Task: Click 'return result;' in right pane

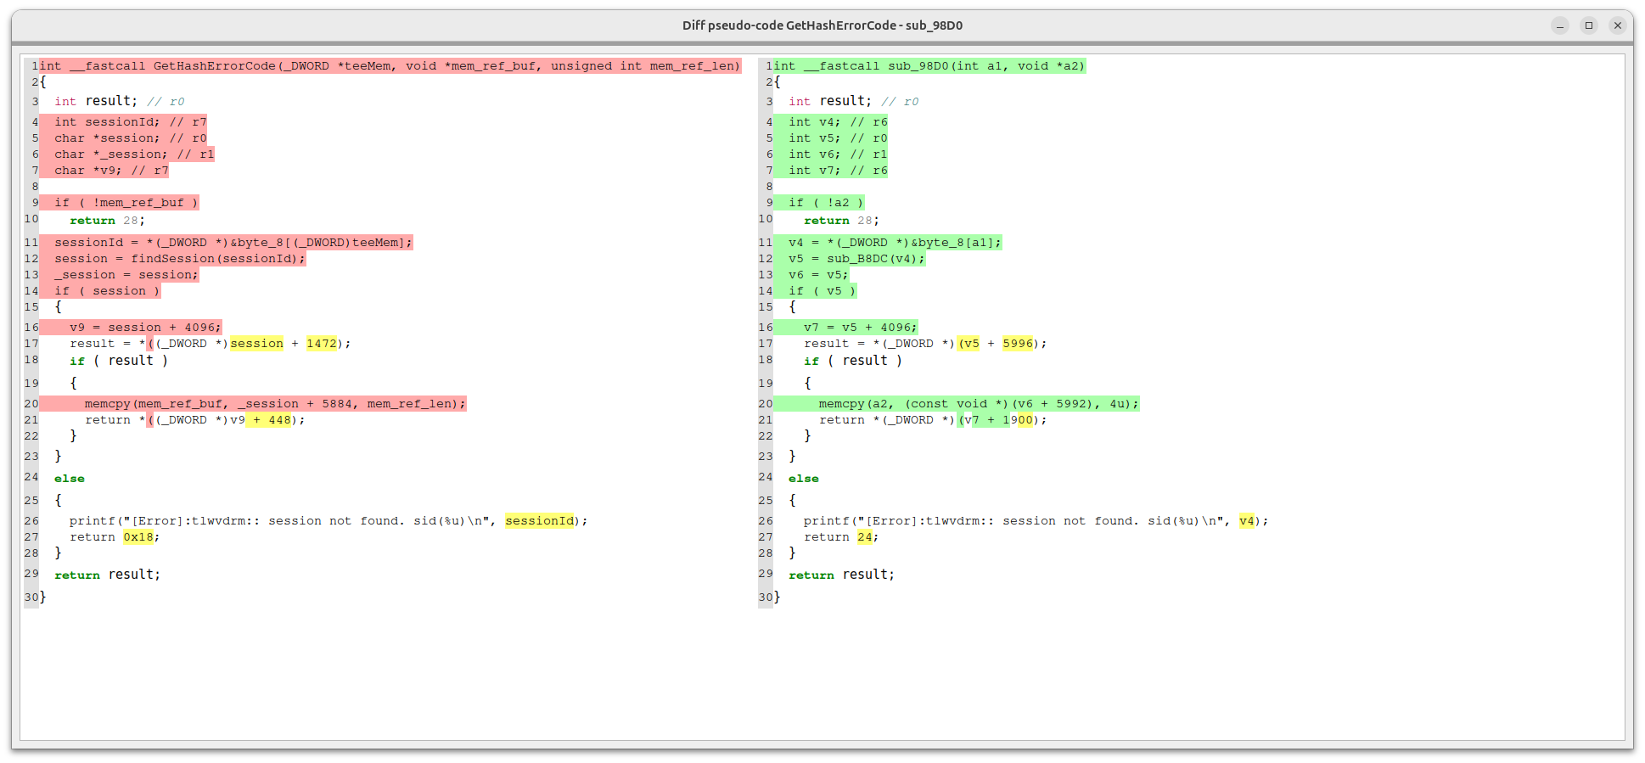Action: tap(841, 575)
